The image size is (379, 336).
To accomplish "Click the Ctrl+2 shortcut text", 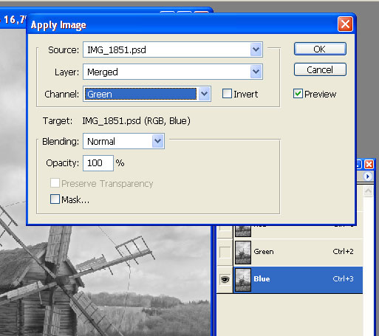I will (343, 251).
